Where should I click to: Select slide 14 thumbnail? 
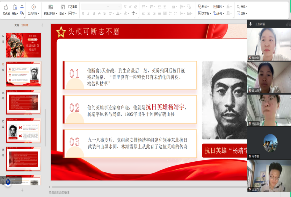pyautogui.click(x=24, y=102)
